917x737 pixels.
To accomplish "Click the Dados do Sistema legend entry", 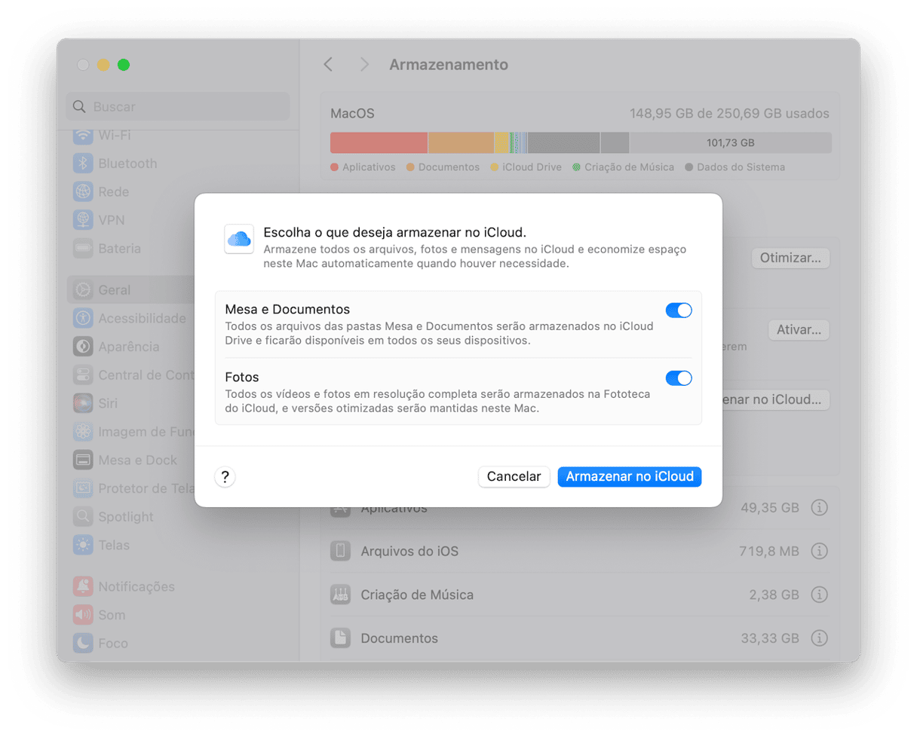I will pyautogui.click(x=735, y=167).
